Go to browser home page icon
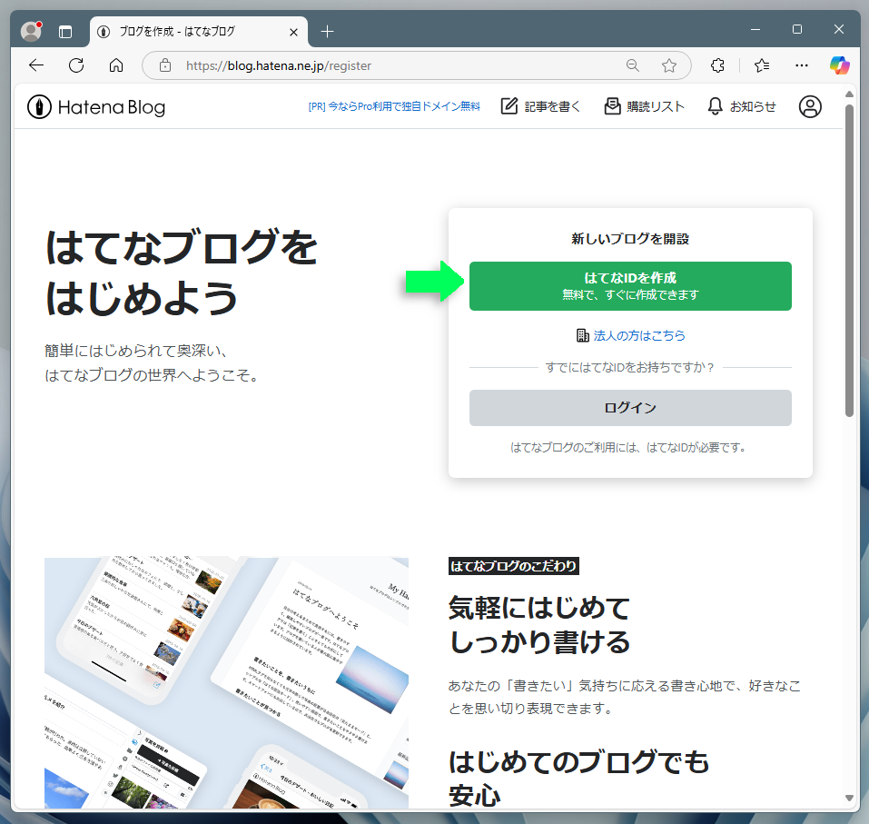 [x=116, y=65]
